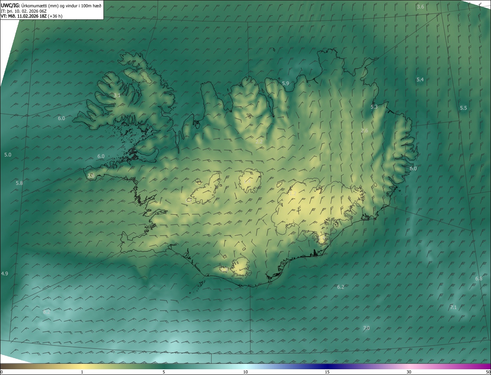Click the title text 'Úrkomumætti (mm) og vindur í 100m hæð'
Screen dimensions: 491x375
[61, 5]
